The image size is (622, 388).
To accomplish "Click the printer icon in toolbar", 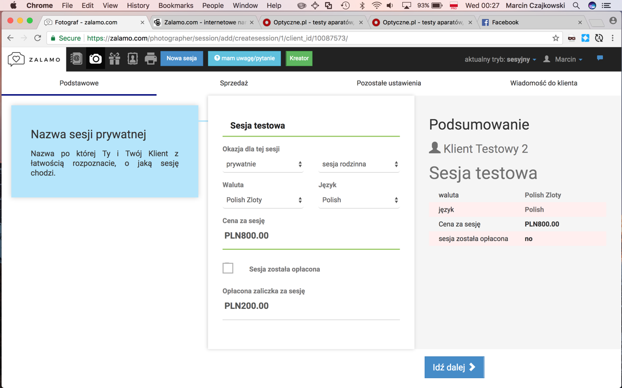I will [151, 58].
